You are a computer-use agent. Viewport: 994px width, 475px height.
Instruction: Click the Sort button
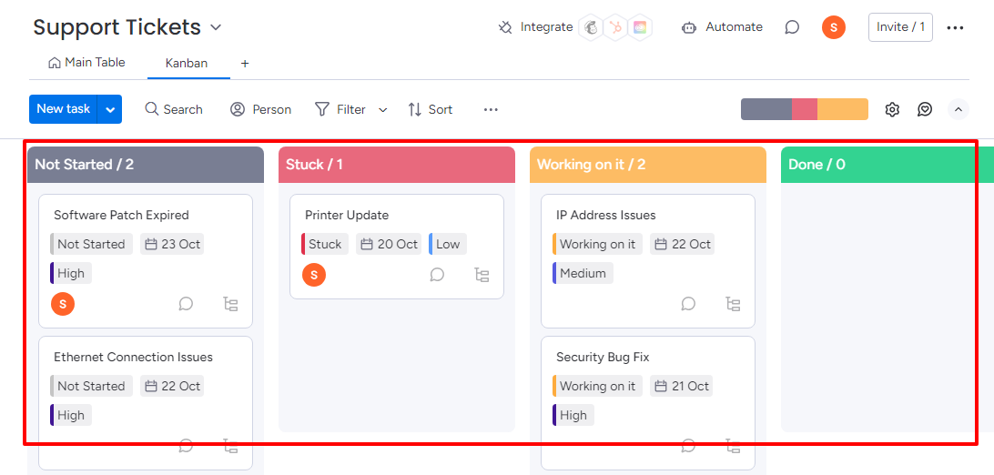(x=430, y=109)
